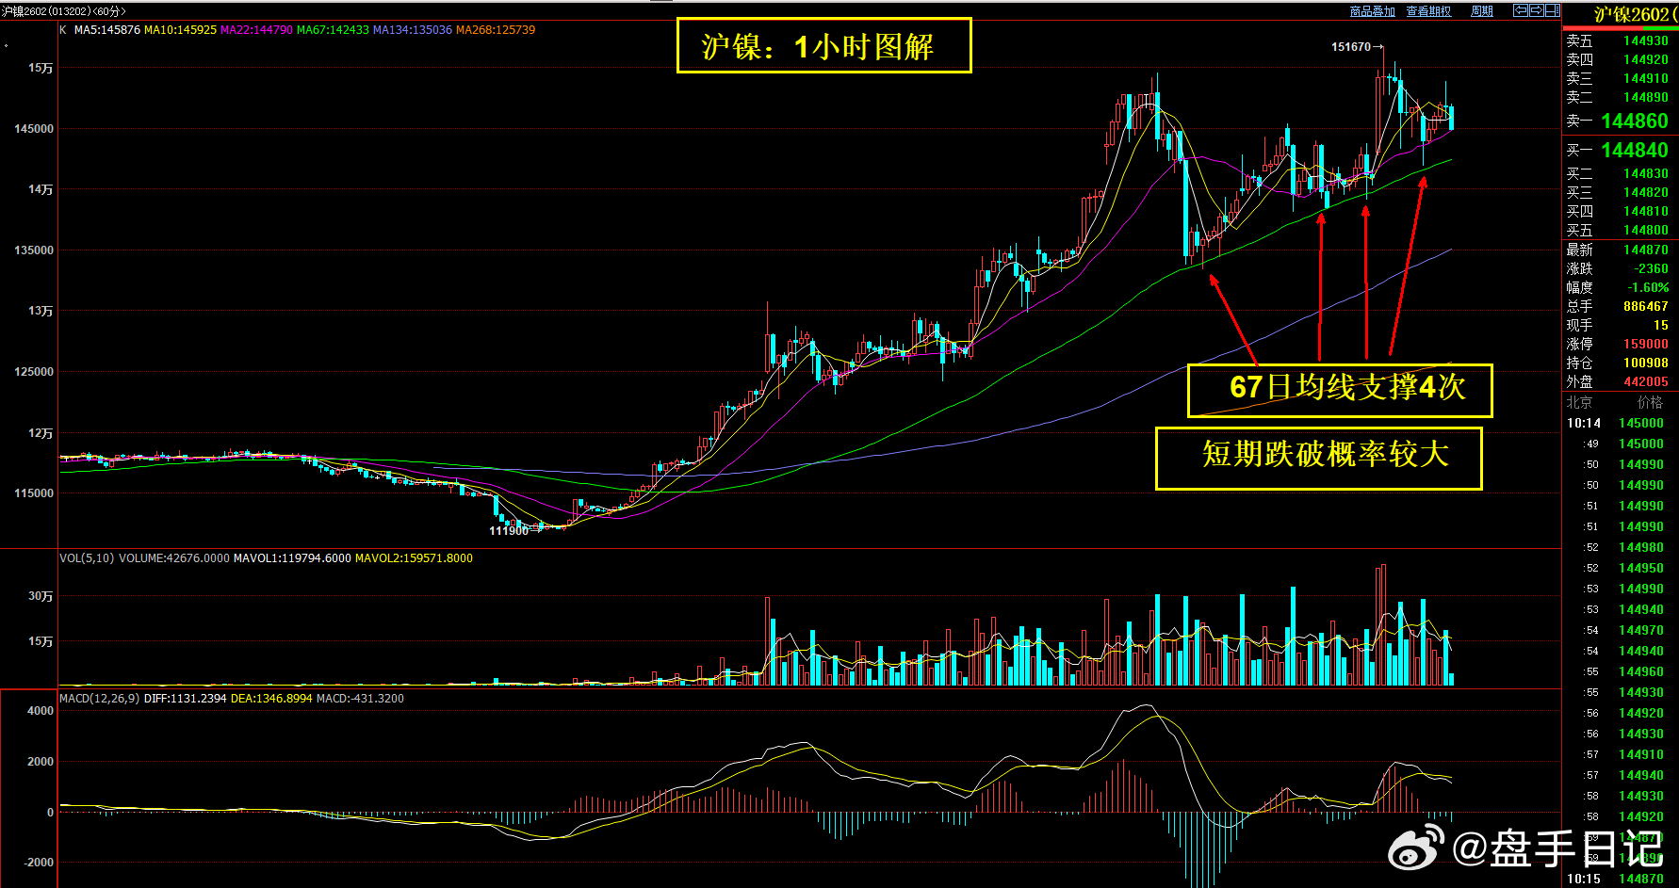Click the 买五 price 144800
Image resolution: width=1679 pixels, height=888 pixels.
1646,230
